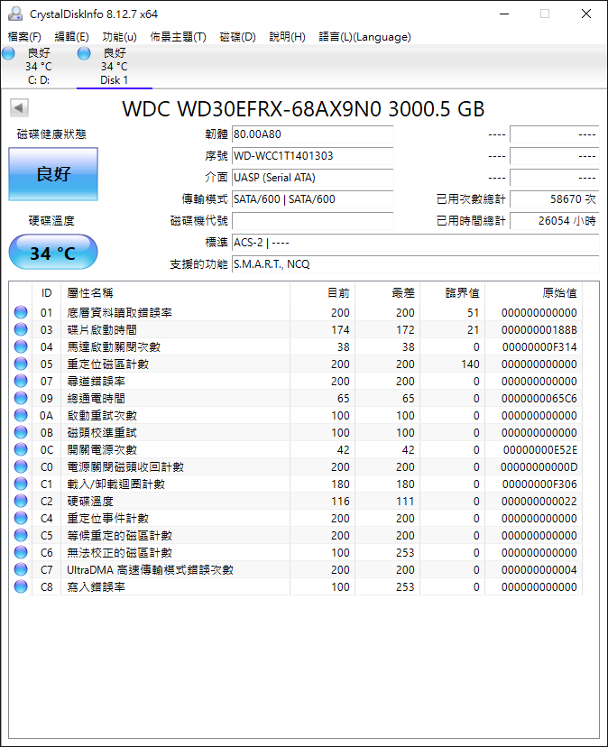Click status orb for attribute C7 UltraDMA row
Image resolution: width=608 pixels, height=747 pixels.
(x=21, y=570)
